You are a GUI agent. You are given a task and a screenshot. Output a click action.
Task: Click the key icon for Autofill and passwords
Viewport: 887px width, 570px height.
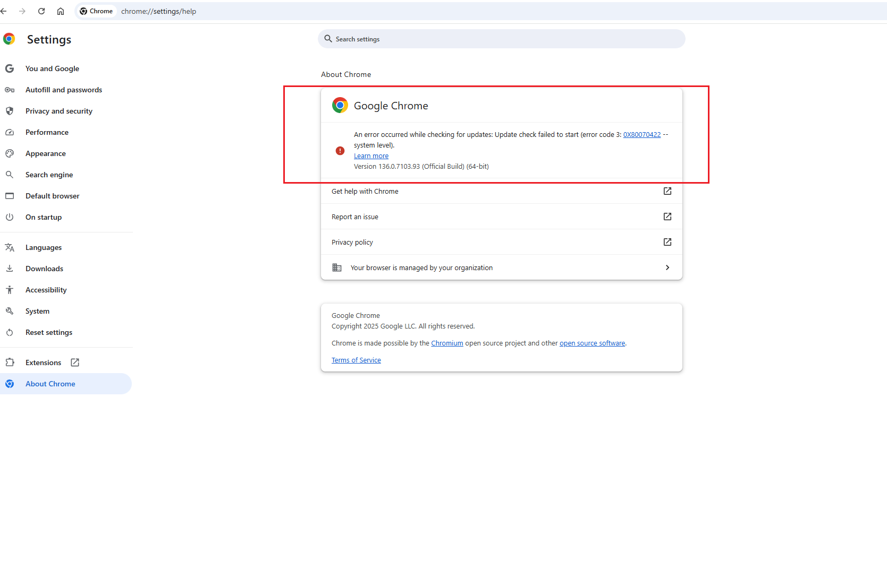point(10,90)
